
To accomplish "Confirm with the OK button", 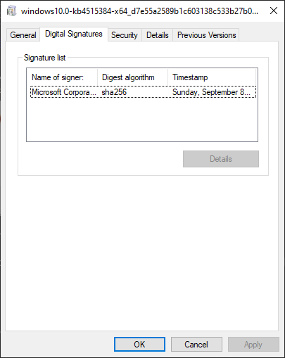I will (139, 345).
